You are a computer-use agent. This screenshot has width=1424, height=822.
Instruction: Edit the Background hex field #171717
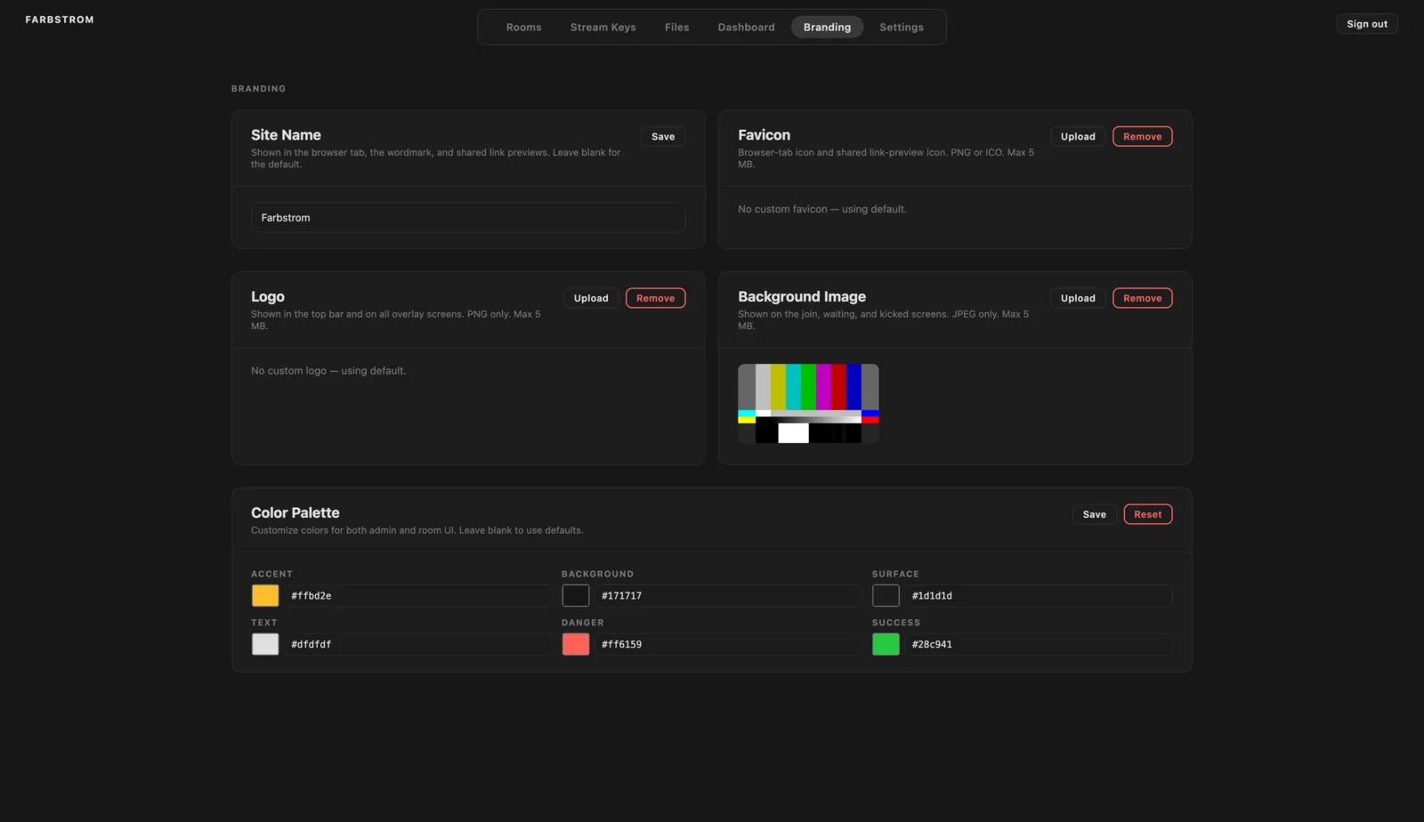click(x=729, y=595)
